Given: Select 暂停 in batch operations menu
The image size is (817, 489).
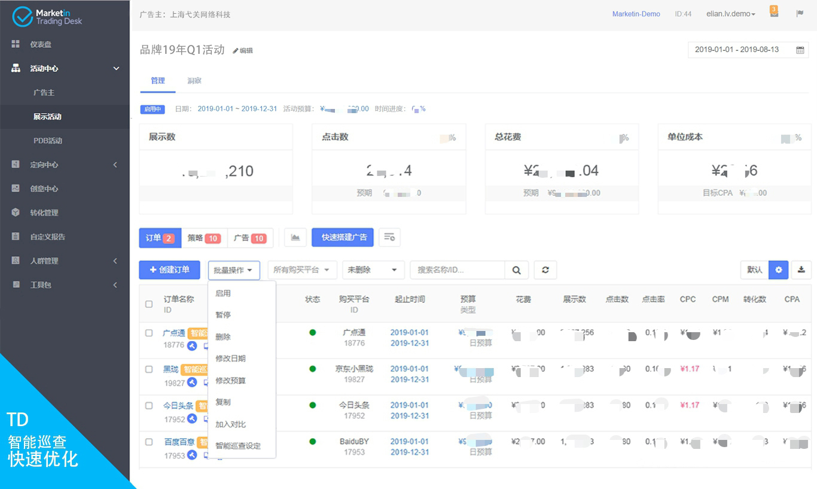Looking at the screenshot, I should tap(223, 315).
